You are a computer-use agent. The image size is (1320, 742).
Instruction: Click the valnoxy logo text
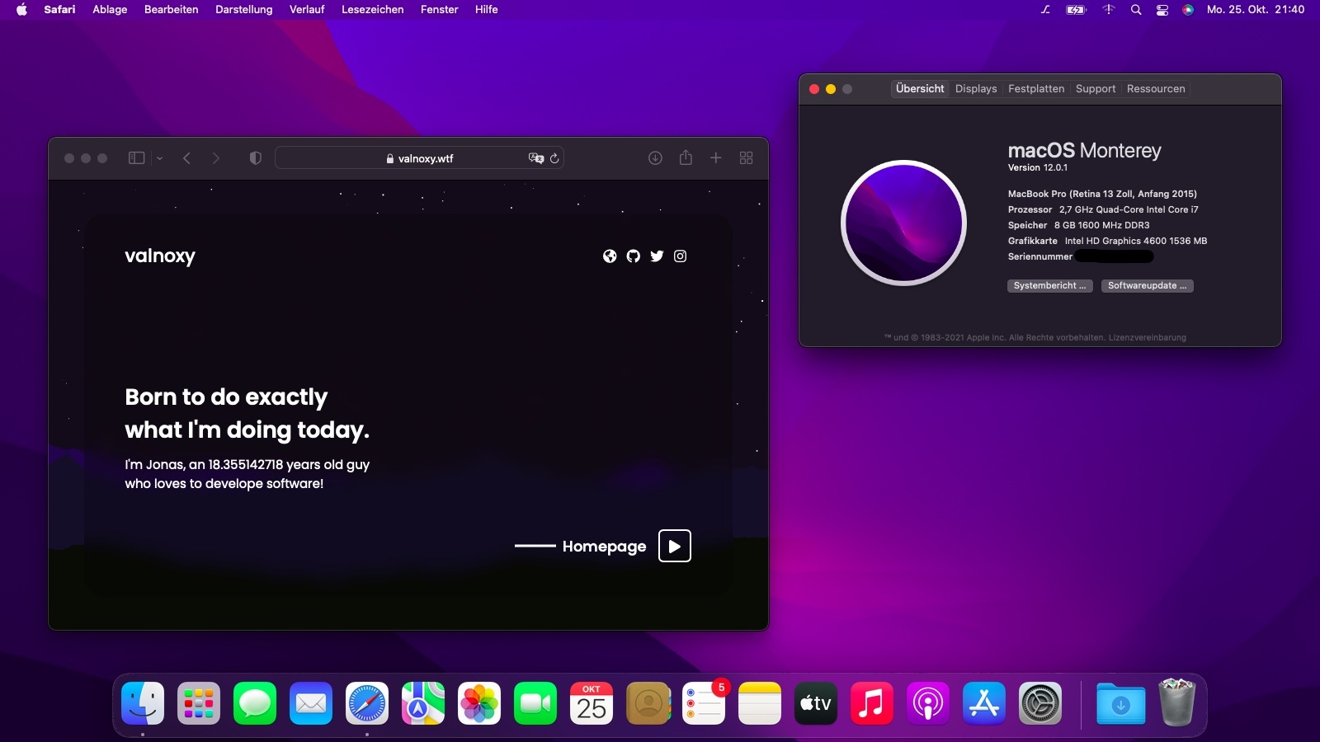160,256
